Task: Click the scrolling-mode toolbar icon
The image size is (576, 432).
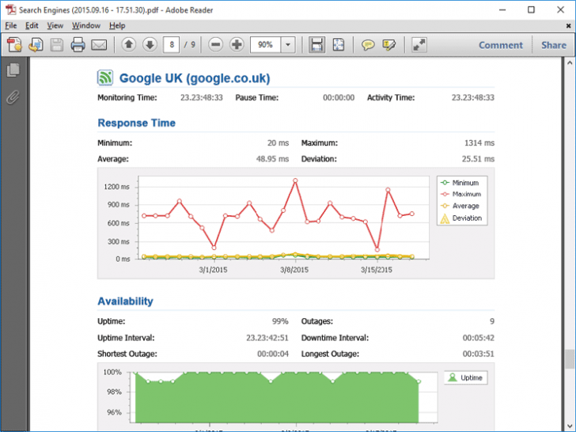Action: 316,45
